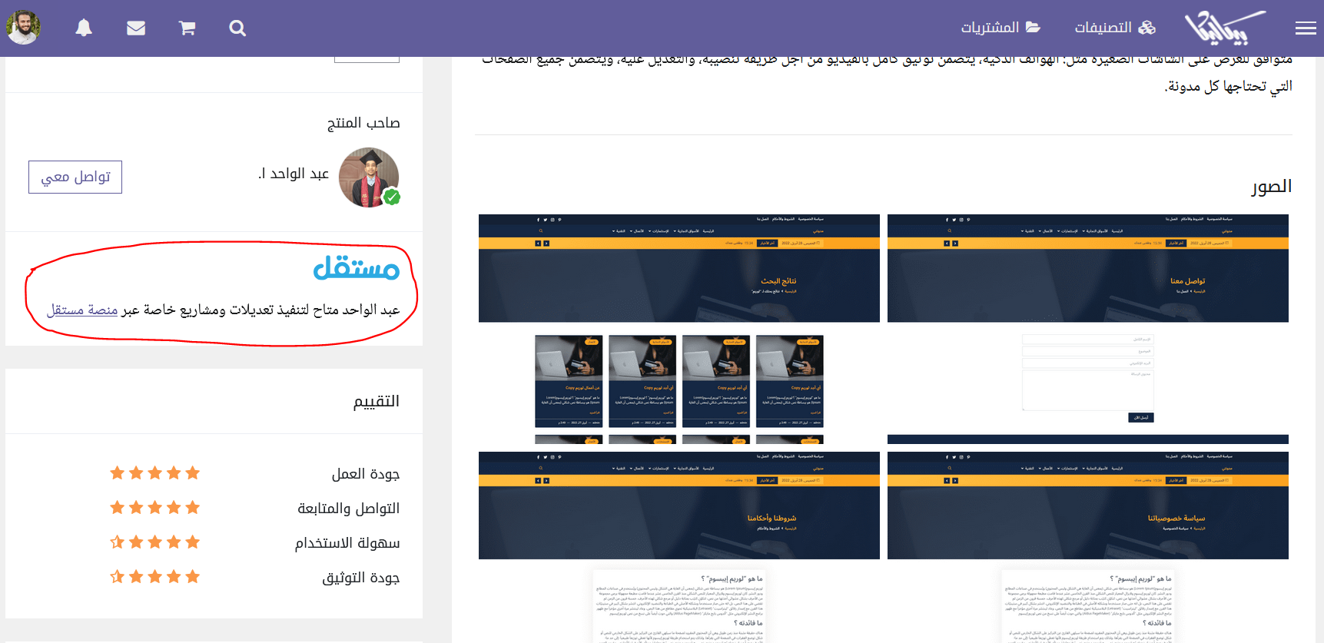Click the Picalica site logo
The height and width of the screenshot is (643, 1324).
coord(1225,28)
